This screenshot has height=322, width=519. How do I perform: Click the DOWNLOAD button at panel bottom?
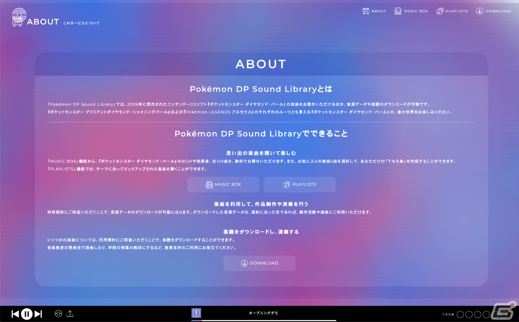tap(259, 263)
